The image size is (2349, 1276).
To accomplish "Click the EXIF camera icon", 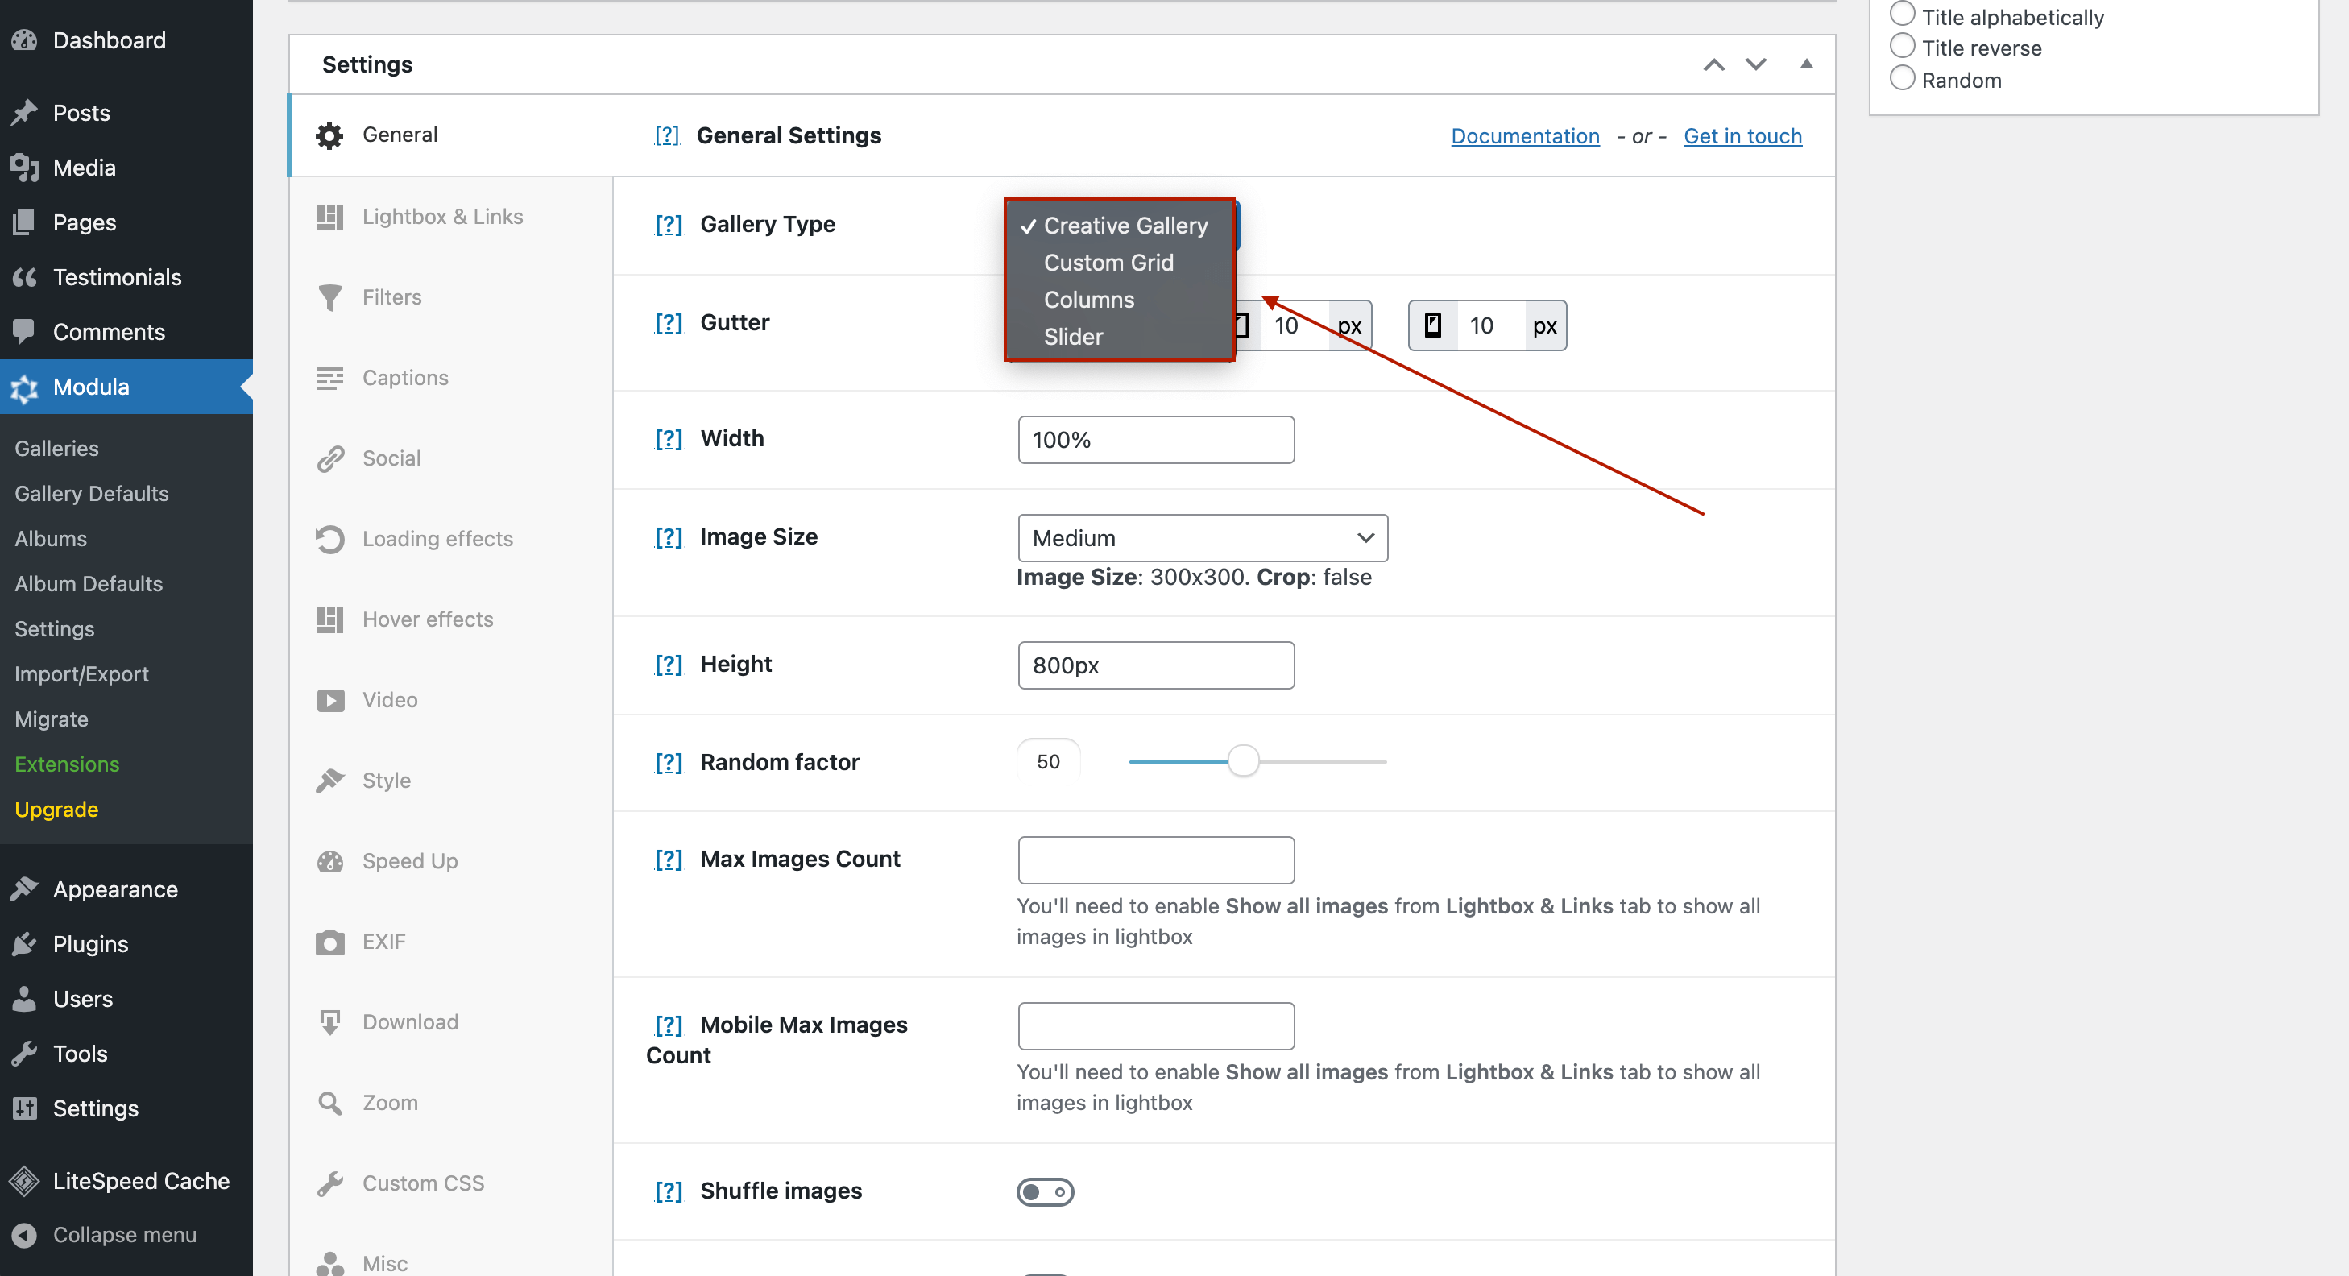I will click(x=329, y=942).
